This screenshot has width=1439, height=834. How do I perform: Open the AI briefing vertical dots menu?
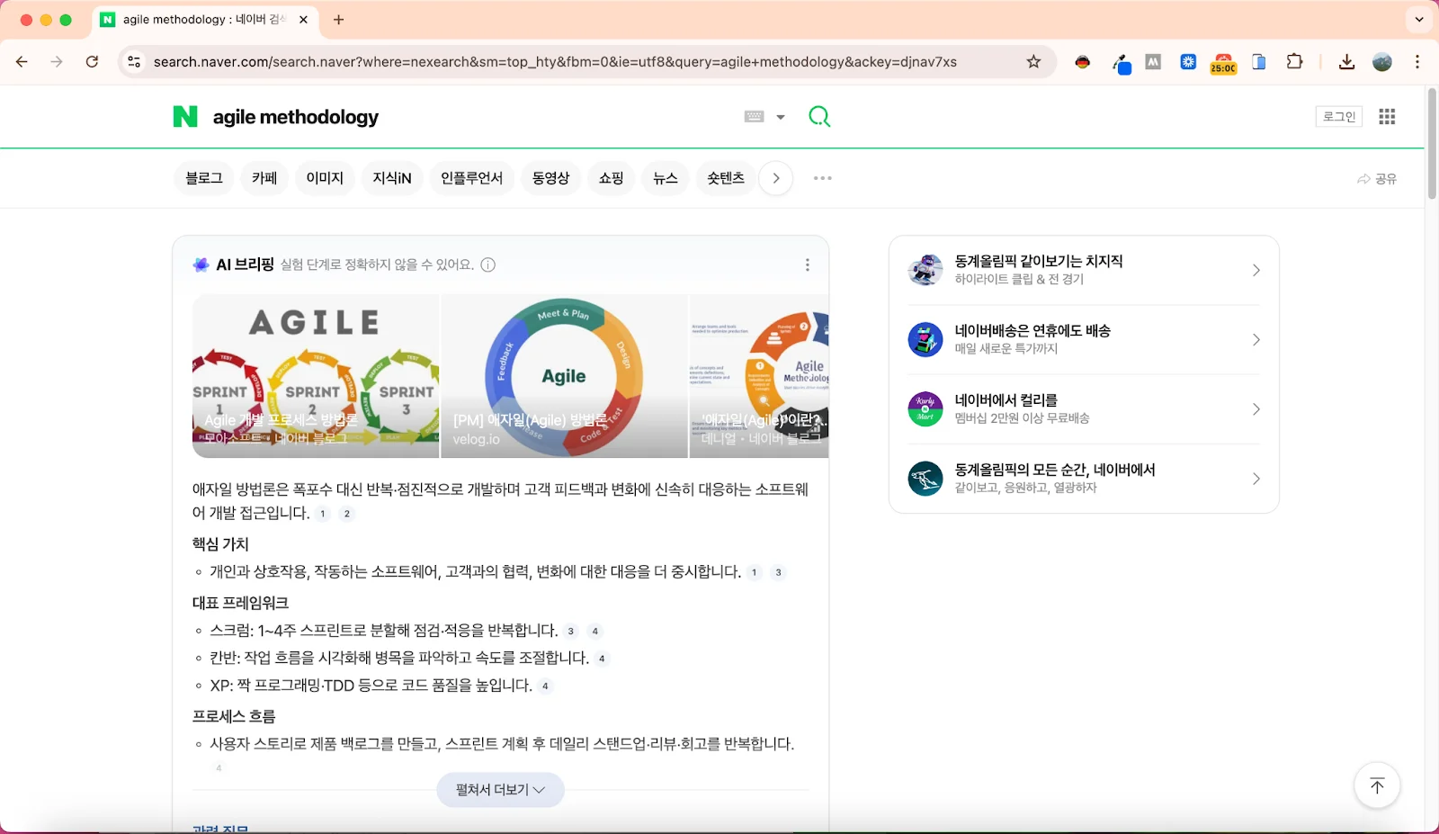808,265
